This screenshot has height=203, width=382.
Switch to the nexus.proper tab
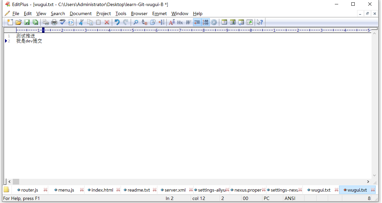pos(248,190)
